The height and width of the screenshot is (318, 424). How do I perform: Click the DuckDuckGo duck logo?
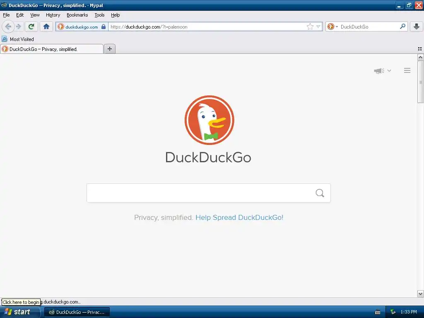point(209,120)
